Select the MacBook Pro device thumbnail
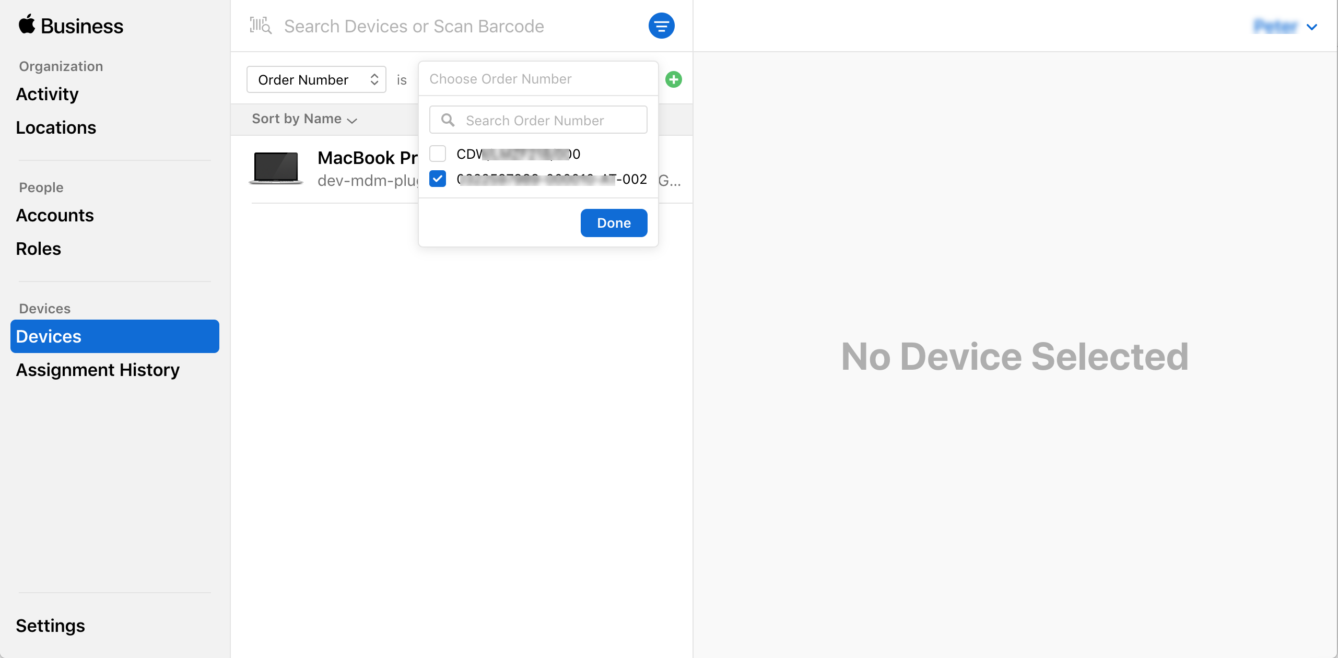Image resolution: width=1338 pixels, height=658 pixels. [x=276, y=168]
